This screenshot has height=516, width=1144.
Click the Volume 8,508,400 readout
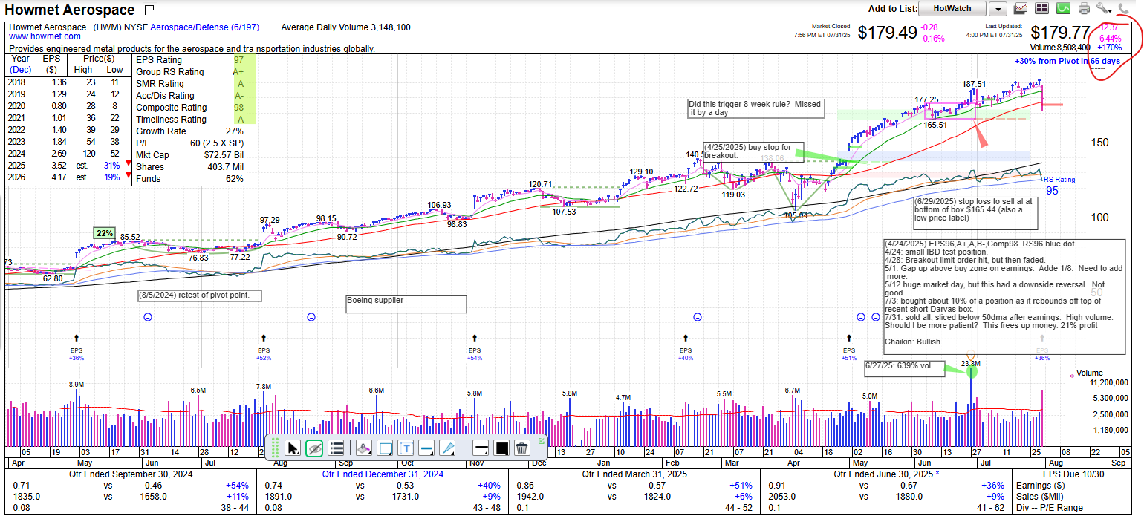(x=1059, y=47)
